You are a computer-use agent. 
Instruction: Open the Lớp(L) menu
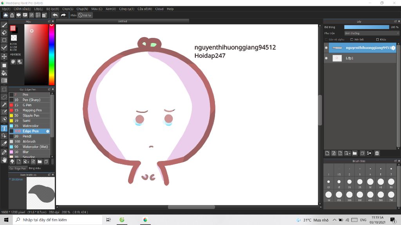(x=39, y=9)
